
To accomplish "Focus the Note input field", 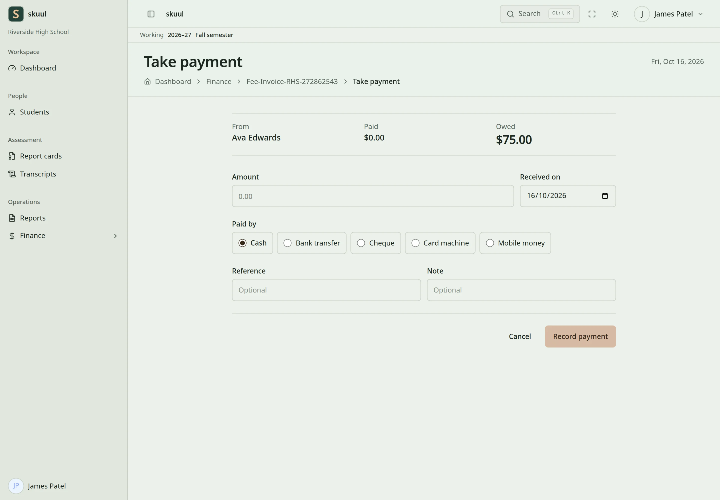I will (521, 290).
